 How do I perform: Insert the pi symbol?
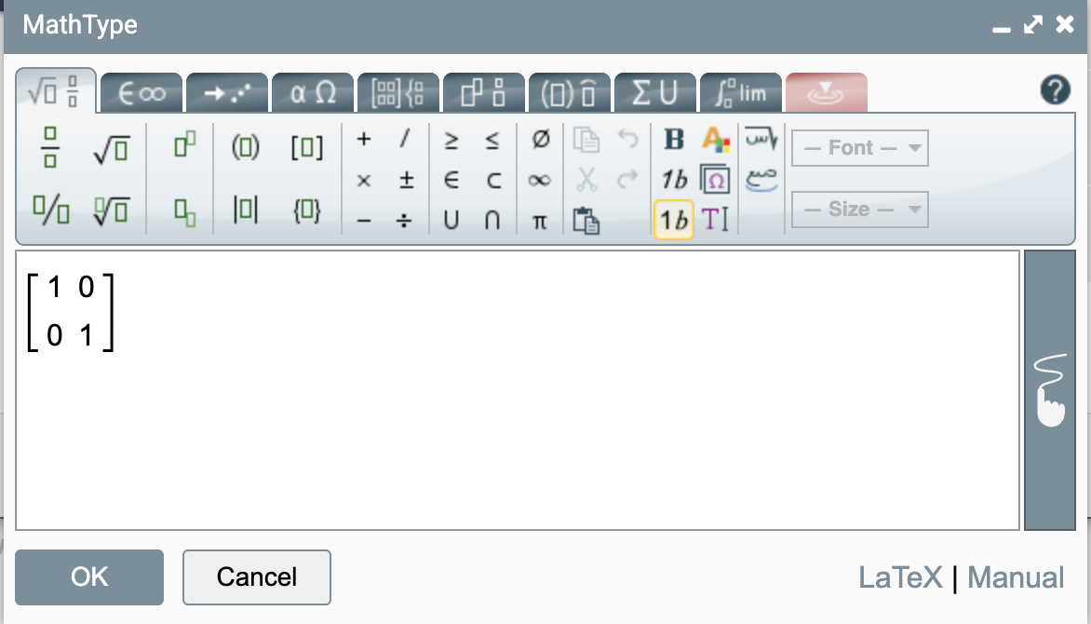coord(540,222)
